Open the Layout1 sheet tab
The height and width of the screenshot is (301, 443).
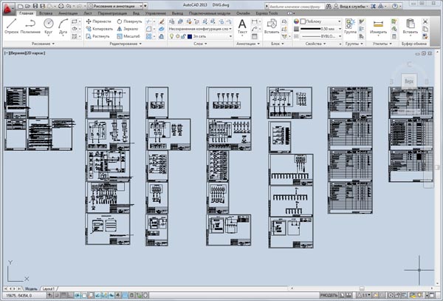[x=49, y=288]
